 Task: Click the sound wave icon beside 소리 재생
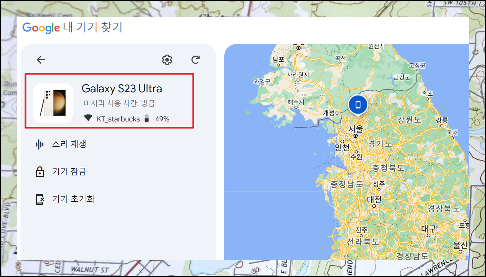coord(40,144)
